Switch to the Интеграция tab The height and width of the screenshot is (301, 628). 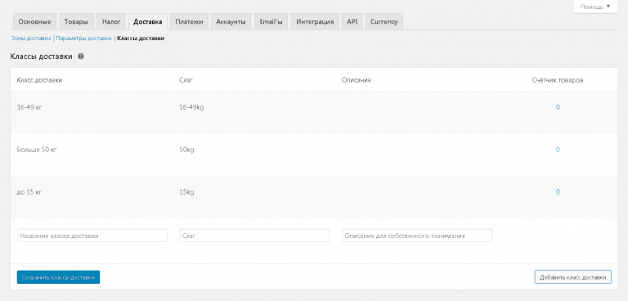pos(315,21)
